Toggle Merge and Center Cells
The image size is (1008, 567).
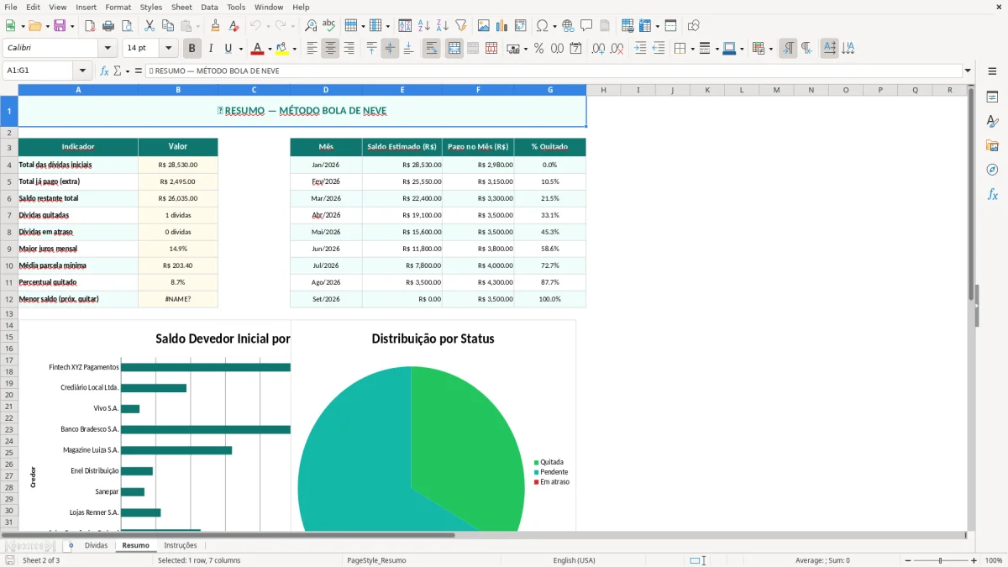tap(454, 49)
